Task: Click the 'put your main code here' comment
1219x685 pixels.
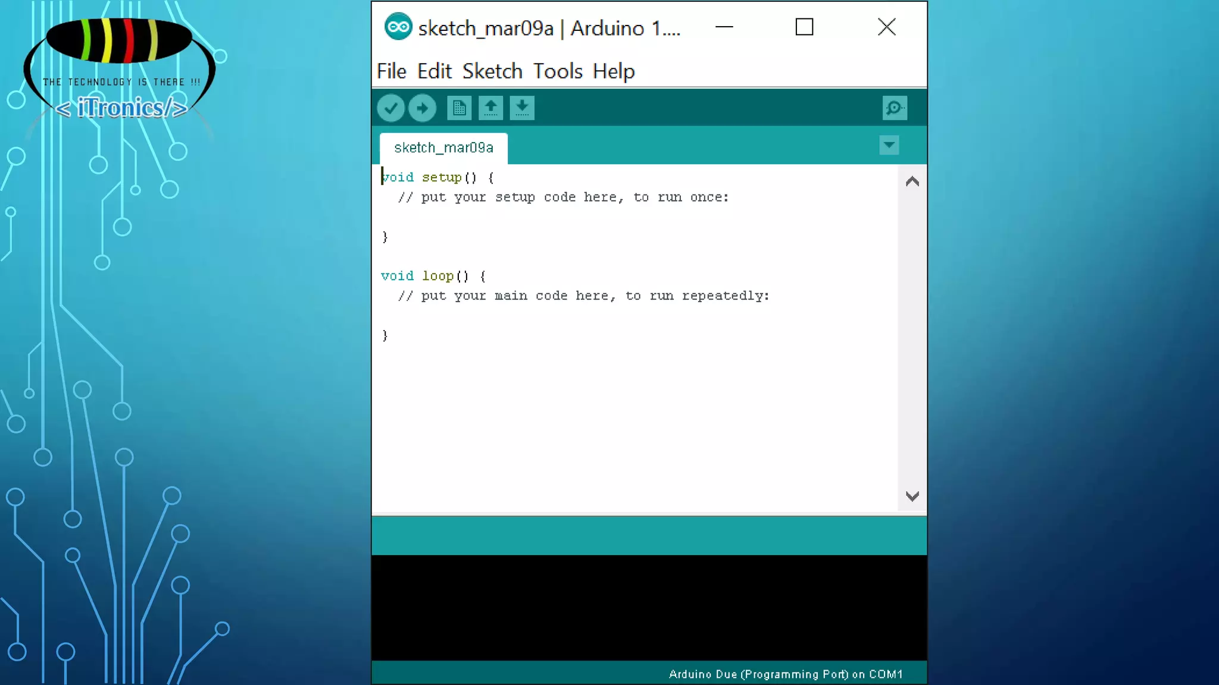Action: click(x=583, y=296)
